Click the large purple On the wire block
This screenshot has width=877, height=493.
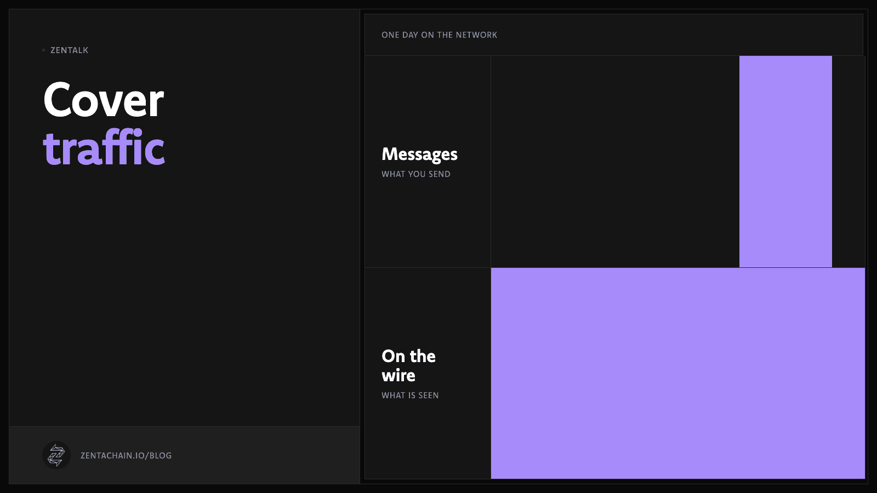(678, 373)
